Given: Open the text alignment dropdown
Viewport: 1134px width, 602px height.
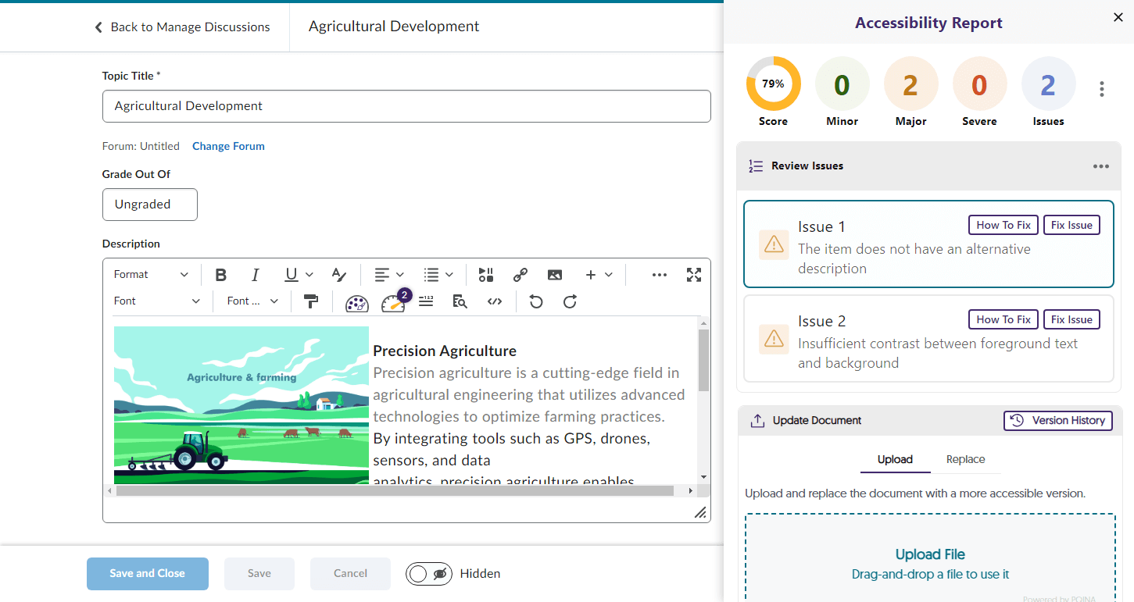Looking at the screenshot, I should (x=388, y=274).
